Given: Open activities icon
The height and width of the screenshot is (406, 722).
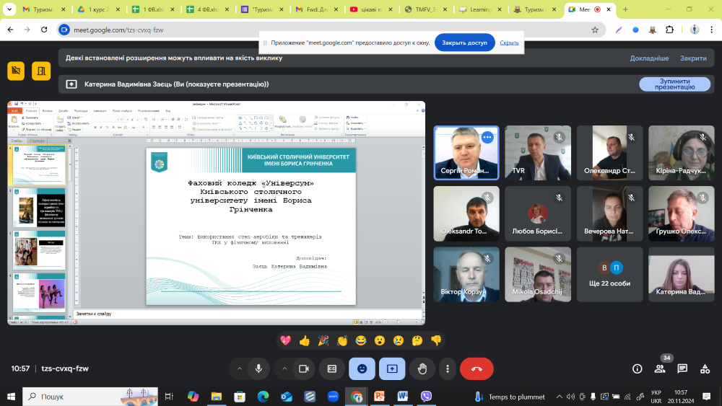Looking at the screenshot, I should (x=705, y=369).
